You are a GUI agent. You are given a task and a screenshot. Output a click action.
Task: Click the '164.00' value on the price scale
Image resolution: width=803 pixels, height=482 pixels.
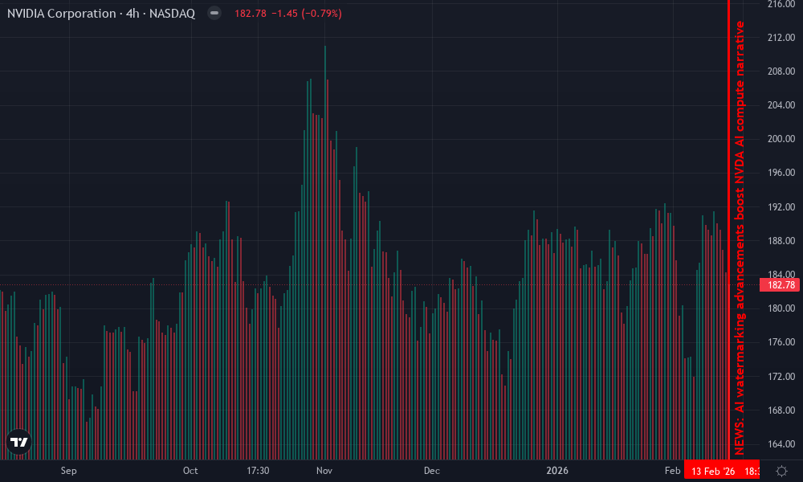(781, 443)
